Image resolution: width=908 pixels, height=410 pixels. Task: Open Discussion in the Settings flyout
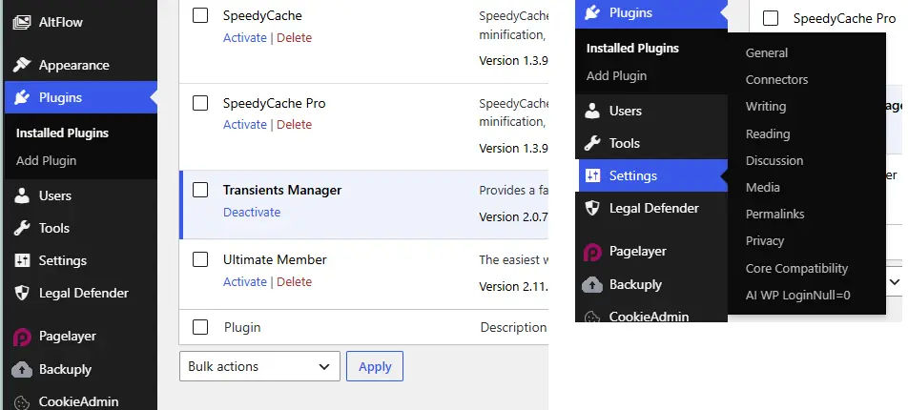coord(774,160)
